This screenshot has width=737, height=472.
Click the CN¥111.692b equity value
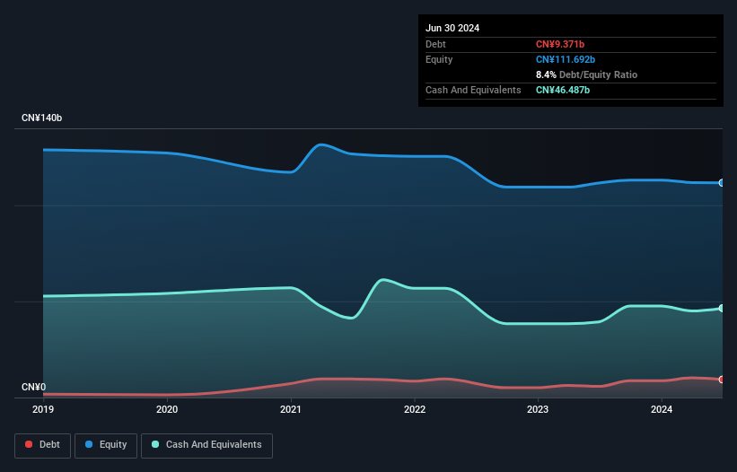566,59
